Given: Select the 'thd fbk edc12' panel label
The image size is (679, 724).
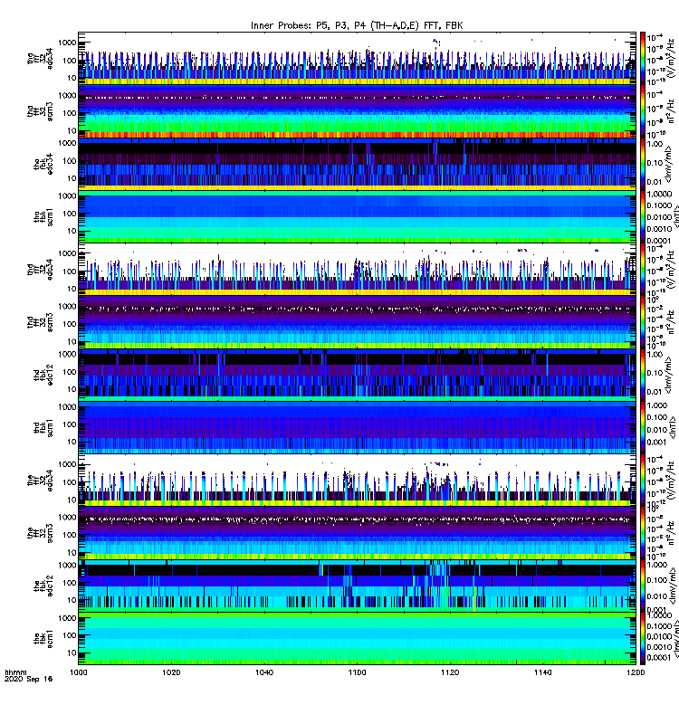Looking at the screenshot, I should [x=43, y=375].
